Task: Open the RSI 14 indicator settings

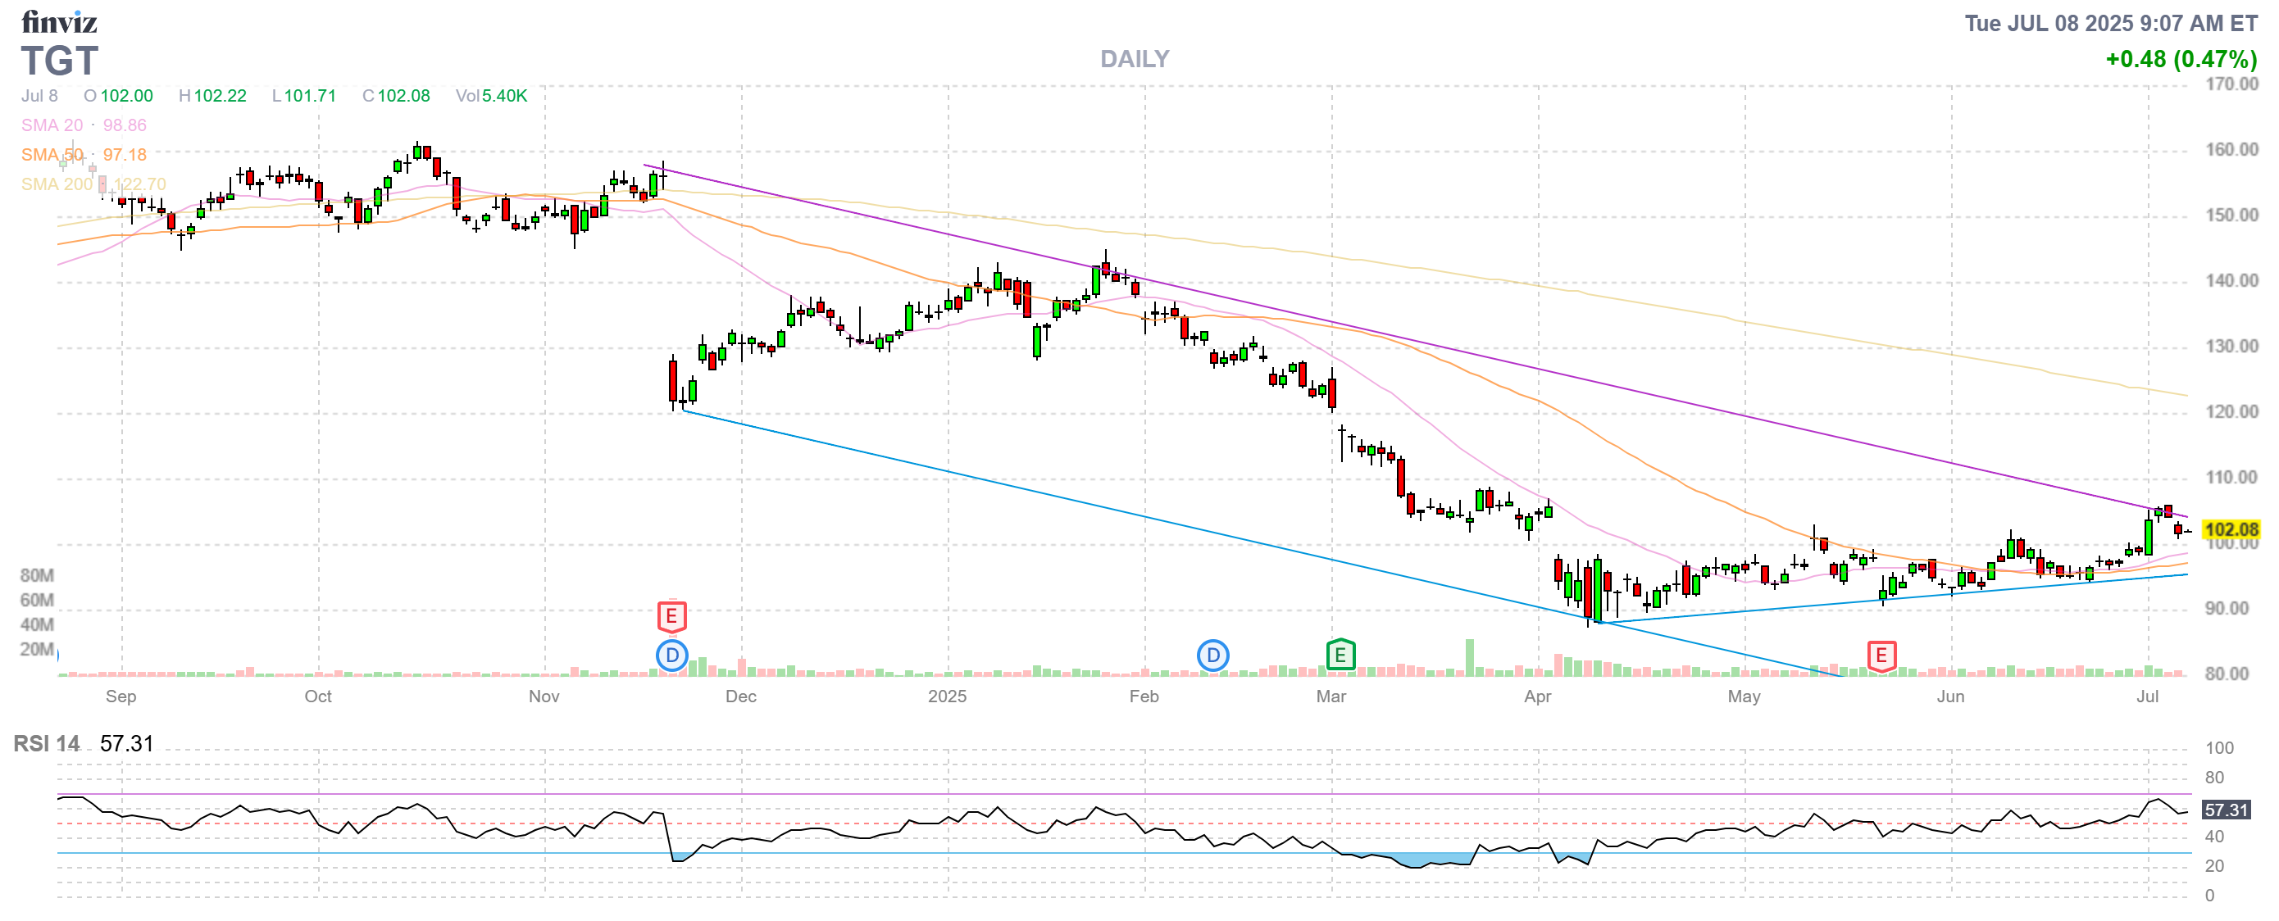Action: 47,743
